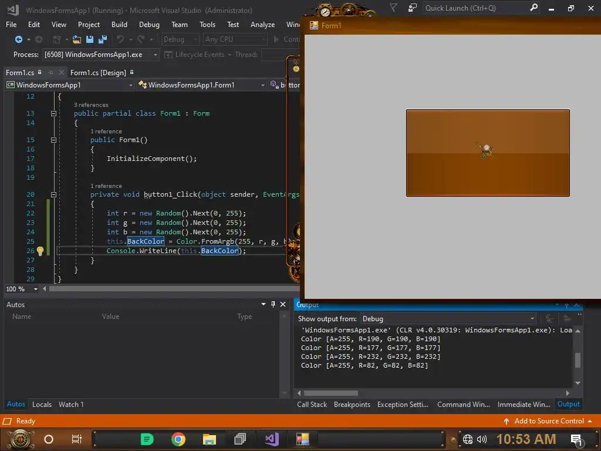Click the Output panel horizontal scrollbar thumb

pyautogui.click(x=331, y=393)
